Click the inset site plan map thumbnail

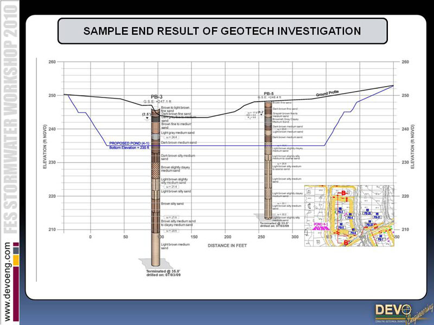click(x=349, y=216)
